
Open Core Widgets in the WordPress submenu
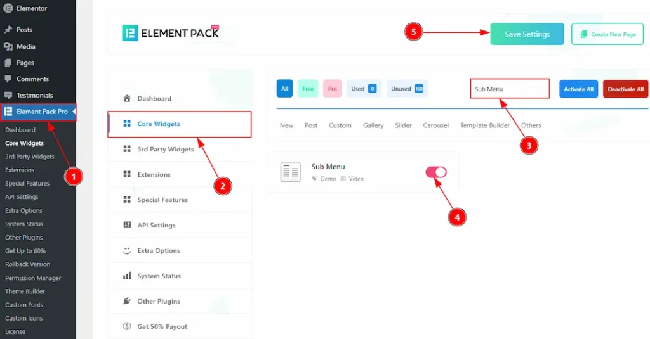25,143
